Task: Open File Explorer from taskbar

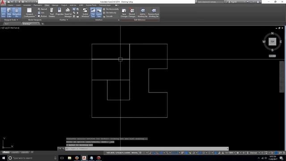Action: coord(70,158)
